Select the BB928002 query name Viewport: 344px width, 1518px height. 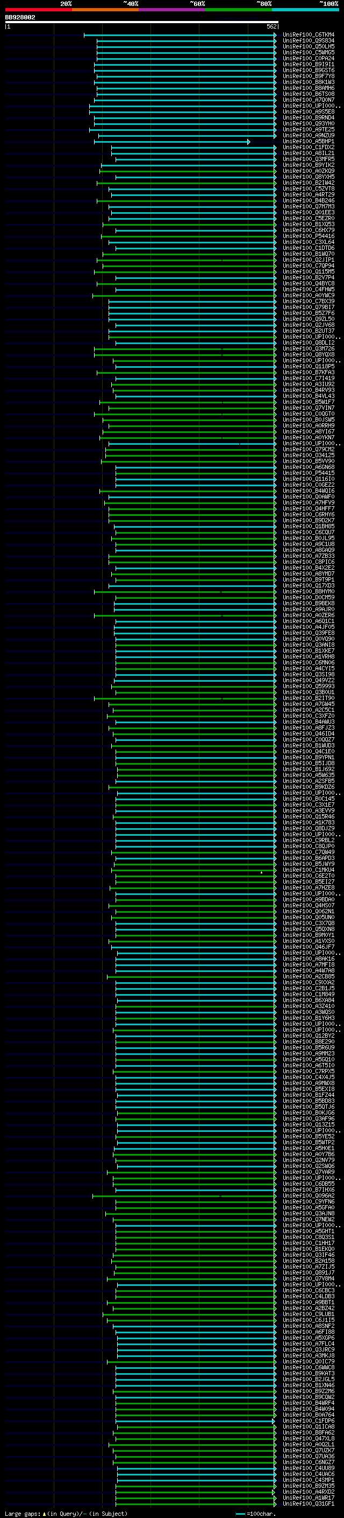(20, 18)
